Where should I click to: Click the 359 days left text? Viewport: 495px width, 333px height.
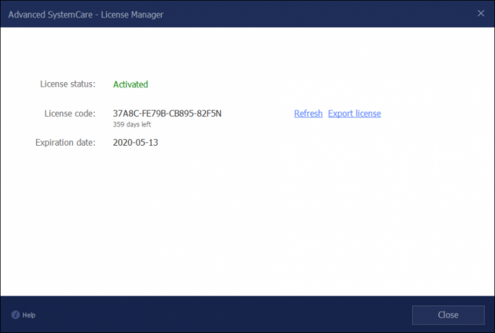coord(132,124)
